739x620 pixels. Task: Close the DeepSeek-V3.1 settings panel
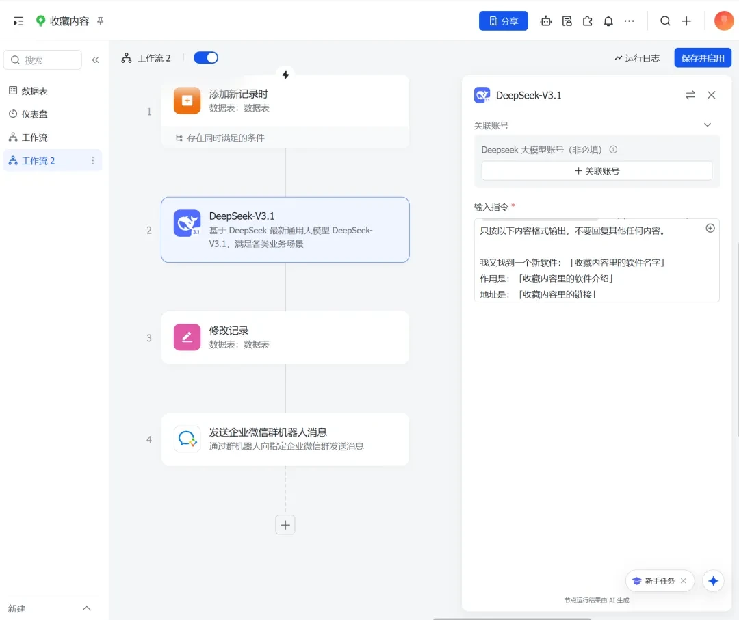[x=712, y=95]
